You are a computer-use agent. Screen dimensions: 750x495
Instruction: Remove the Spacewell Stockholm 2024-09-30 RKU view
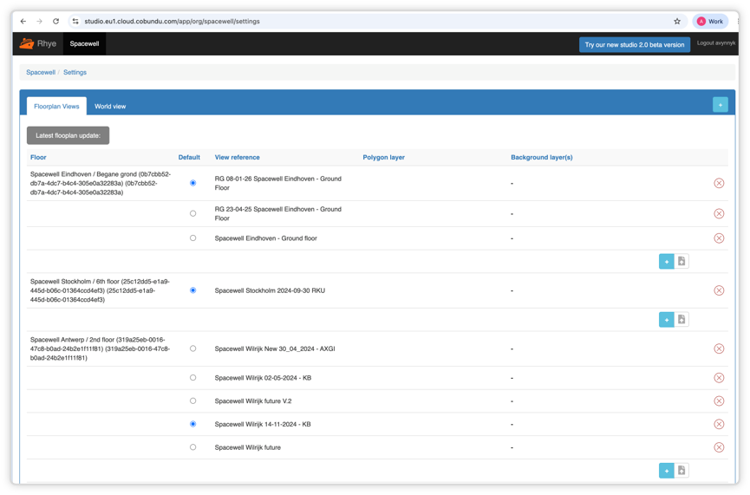click(719, 290)
